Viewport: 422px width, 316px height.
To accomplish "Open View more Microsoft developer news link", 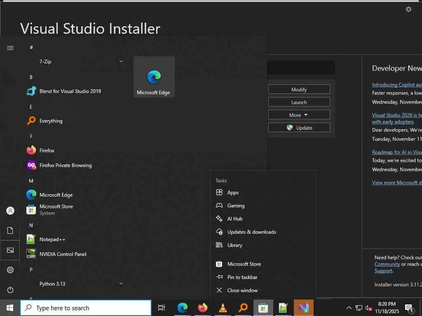I will click(x=397, y=182).
